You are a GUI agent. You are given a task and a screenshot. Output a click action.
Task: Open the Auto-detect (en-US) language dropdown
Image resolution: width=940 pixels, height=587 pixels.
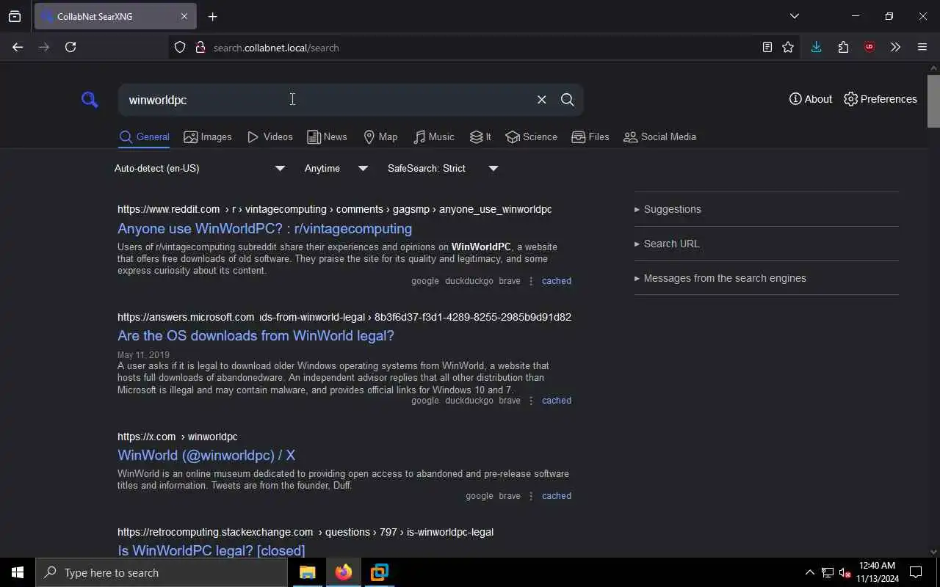pos(200,168)
